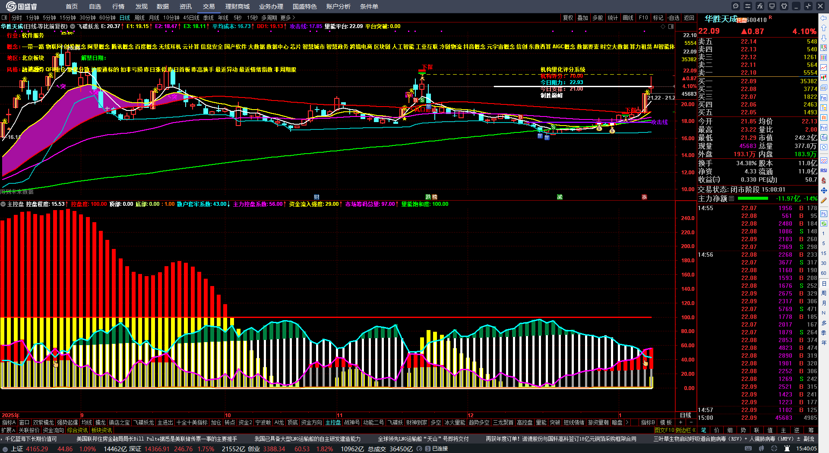Toggle the 标记 mark option

pos(658,18)
